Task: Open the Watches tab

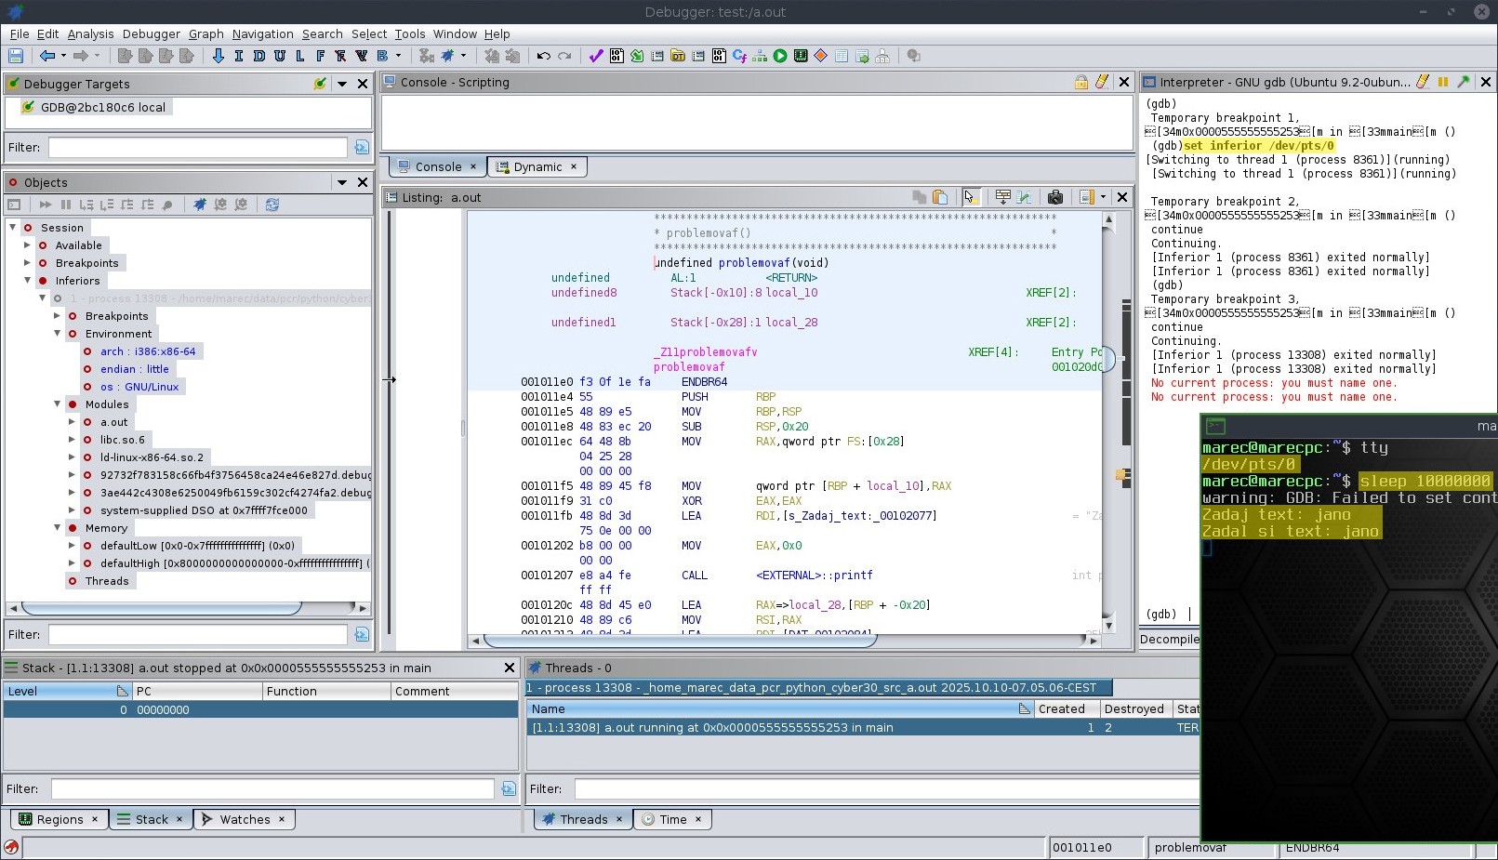Action: [245, 819]
